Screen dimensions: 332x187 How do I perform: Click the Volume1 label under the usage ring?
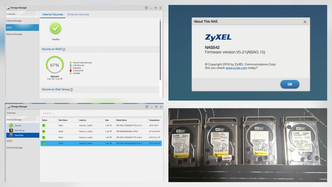[55, 76]
